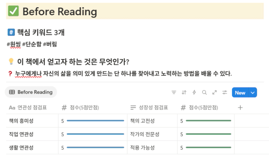
Task: Click the blue New button
Action: coord(240,93)
